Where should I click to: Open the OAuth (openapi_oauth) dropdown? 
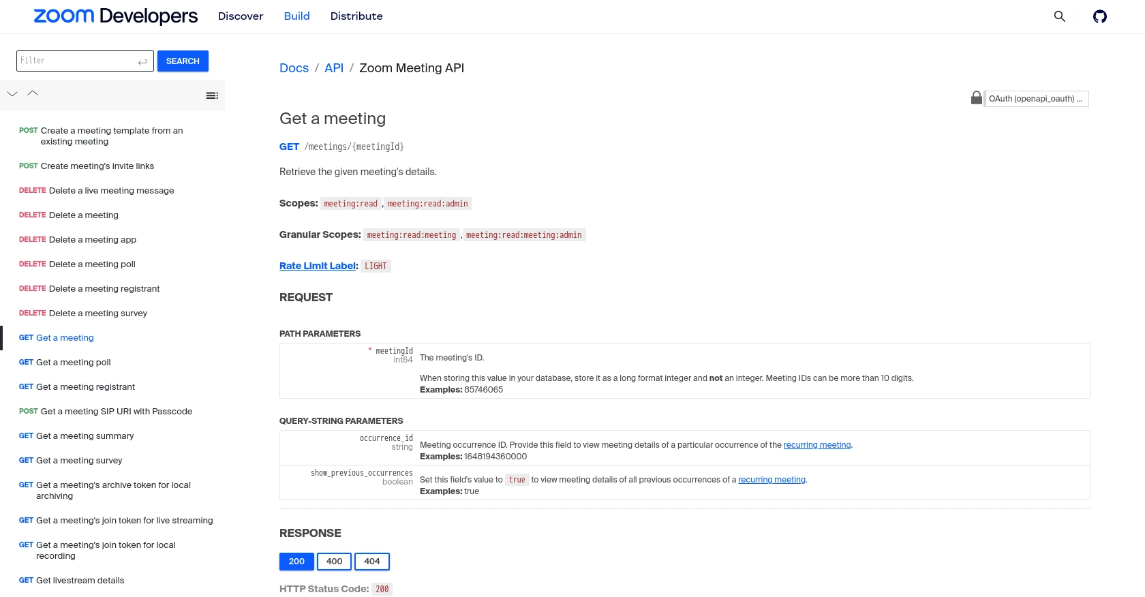click(1037, 99)
